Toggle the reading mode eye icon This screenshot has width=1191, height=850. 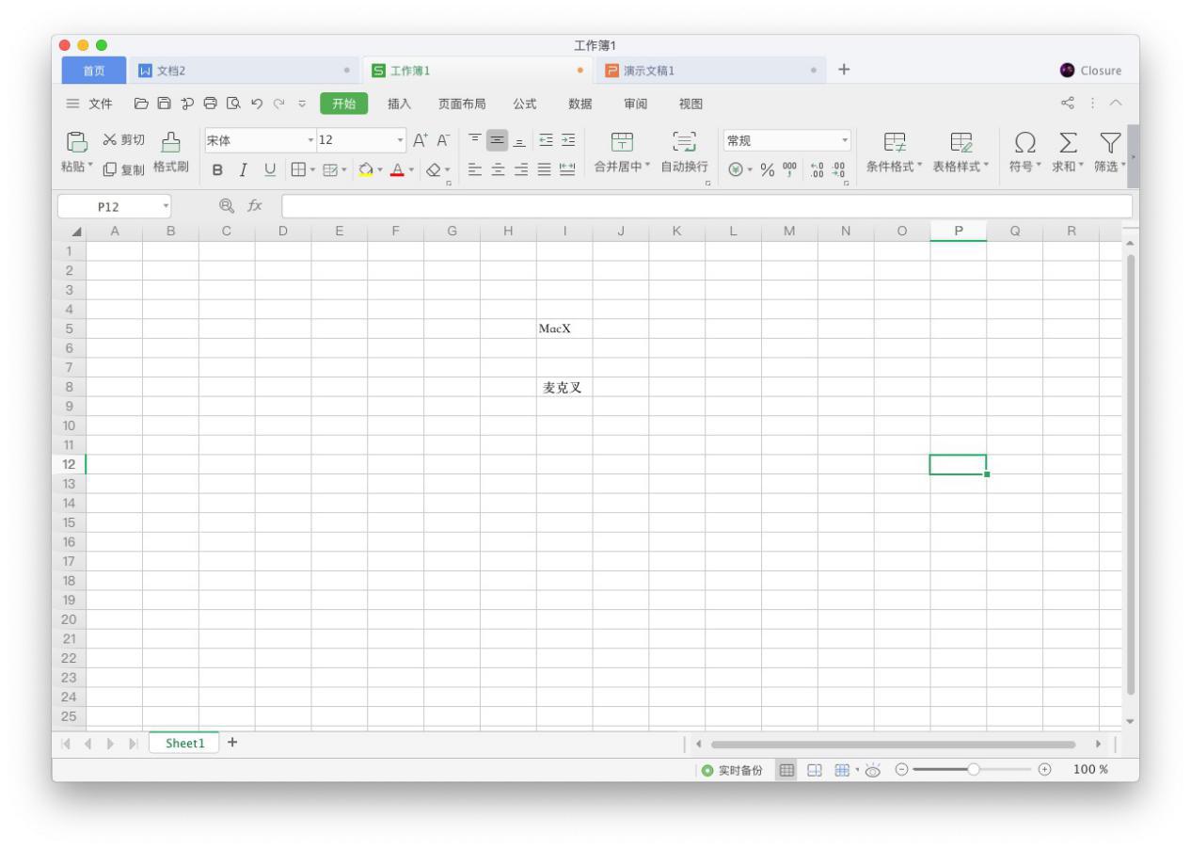point(871,769)
